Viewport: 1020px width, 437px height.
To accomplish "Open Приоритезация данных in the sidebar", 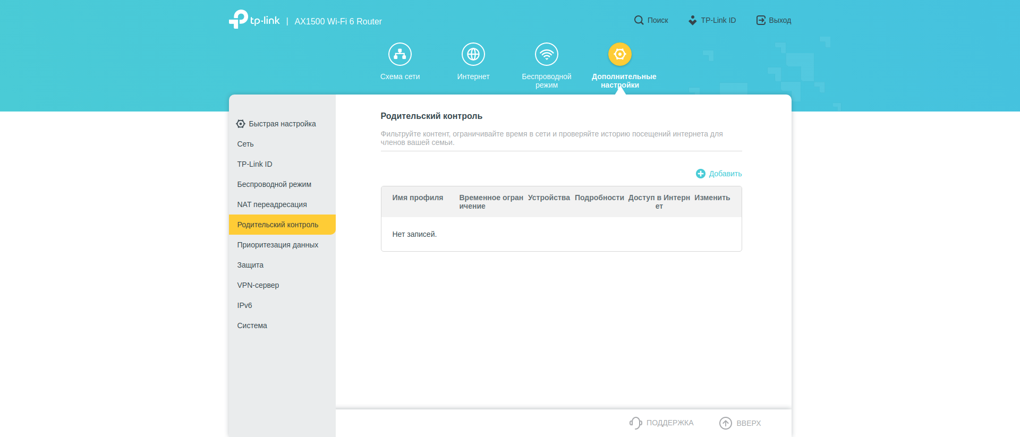I will point(278,245).
